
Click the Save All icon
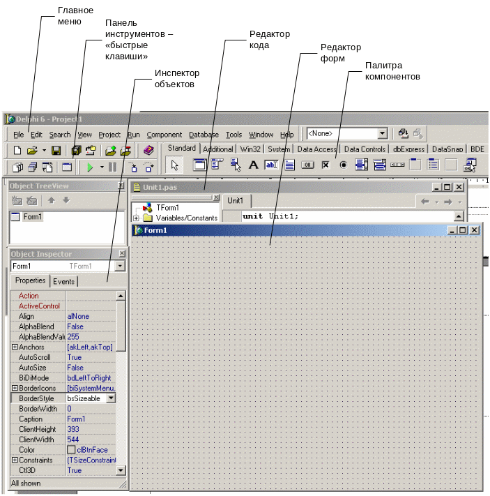point(76,151)
